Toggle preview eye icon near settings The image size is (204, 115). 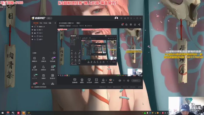124,80
